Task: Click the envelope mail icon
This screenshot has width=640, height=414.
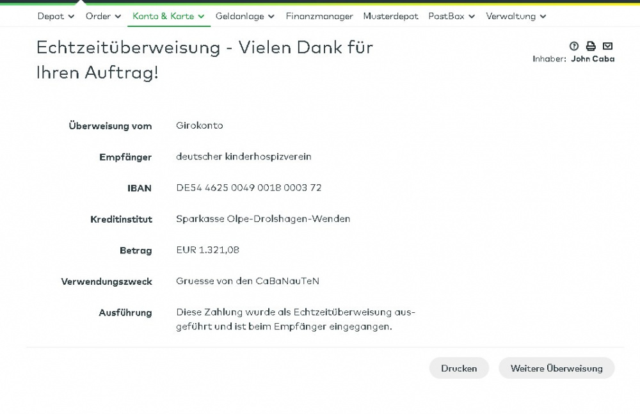Action: pos(608,46)
